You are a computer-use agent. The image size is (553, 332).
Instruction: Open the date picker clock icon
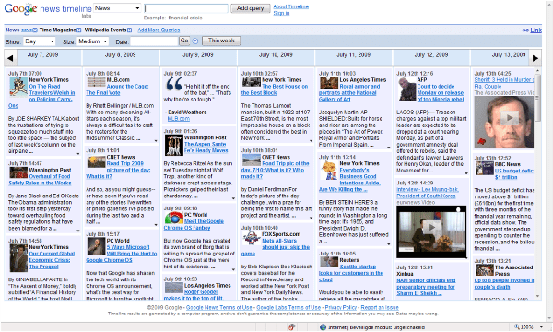pos(195,41)
